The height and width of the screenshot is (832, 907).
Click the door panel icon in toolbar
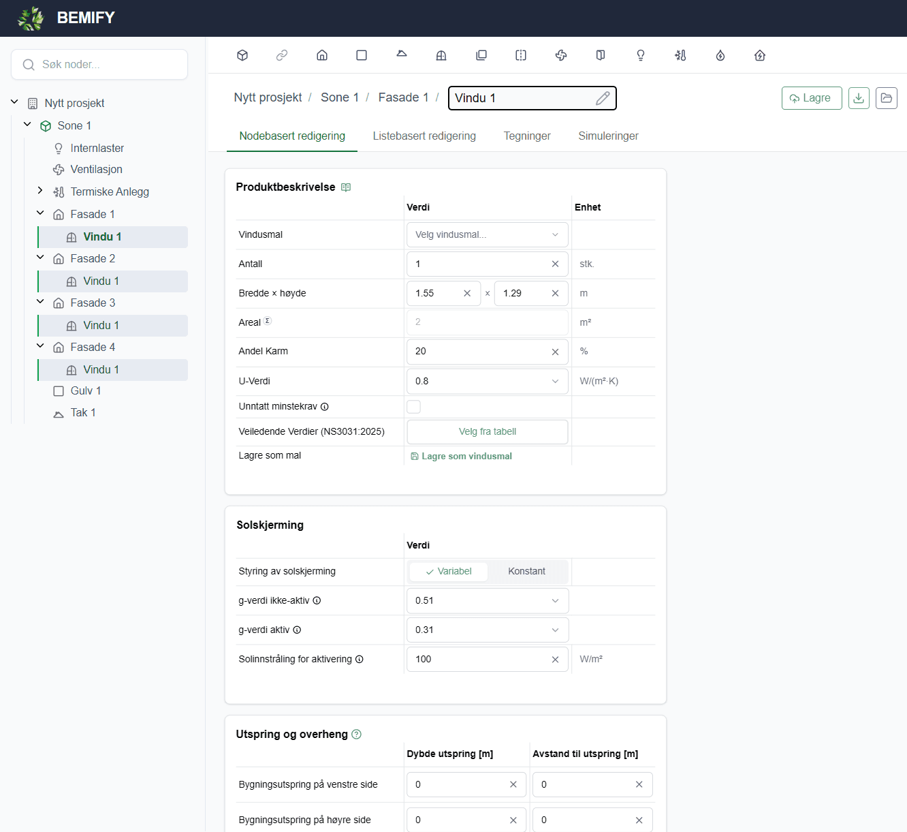tap(601, 55)
